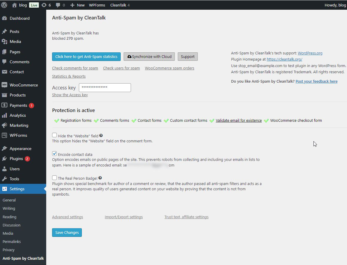347x265 pixels.
Task: Open WooCommerce spam orders link
Action: [x=170, y=68]
